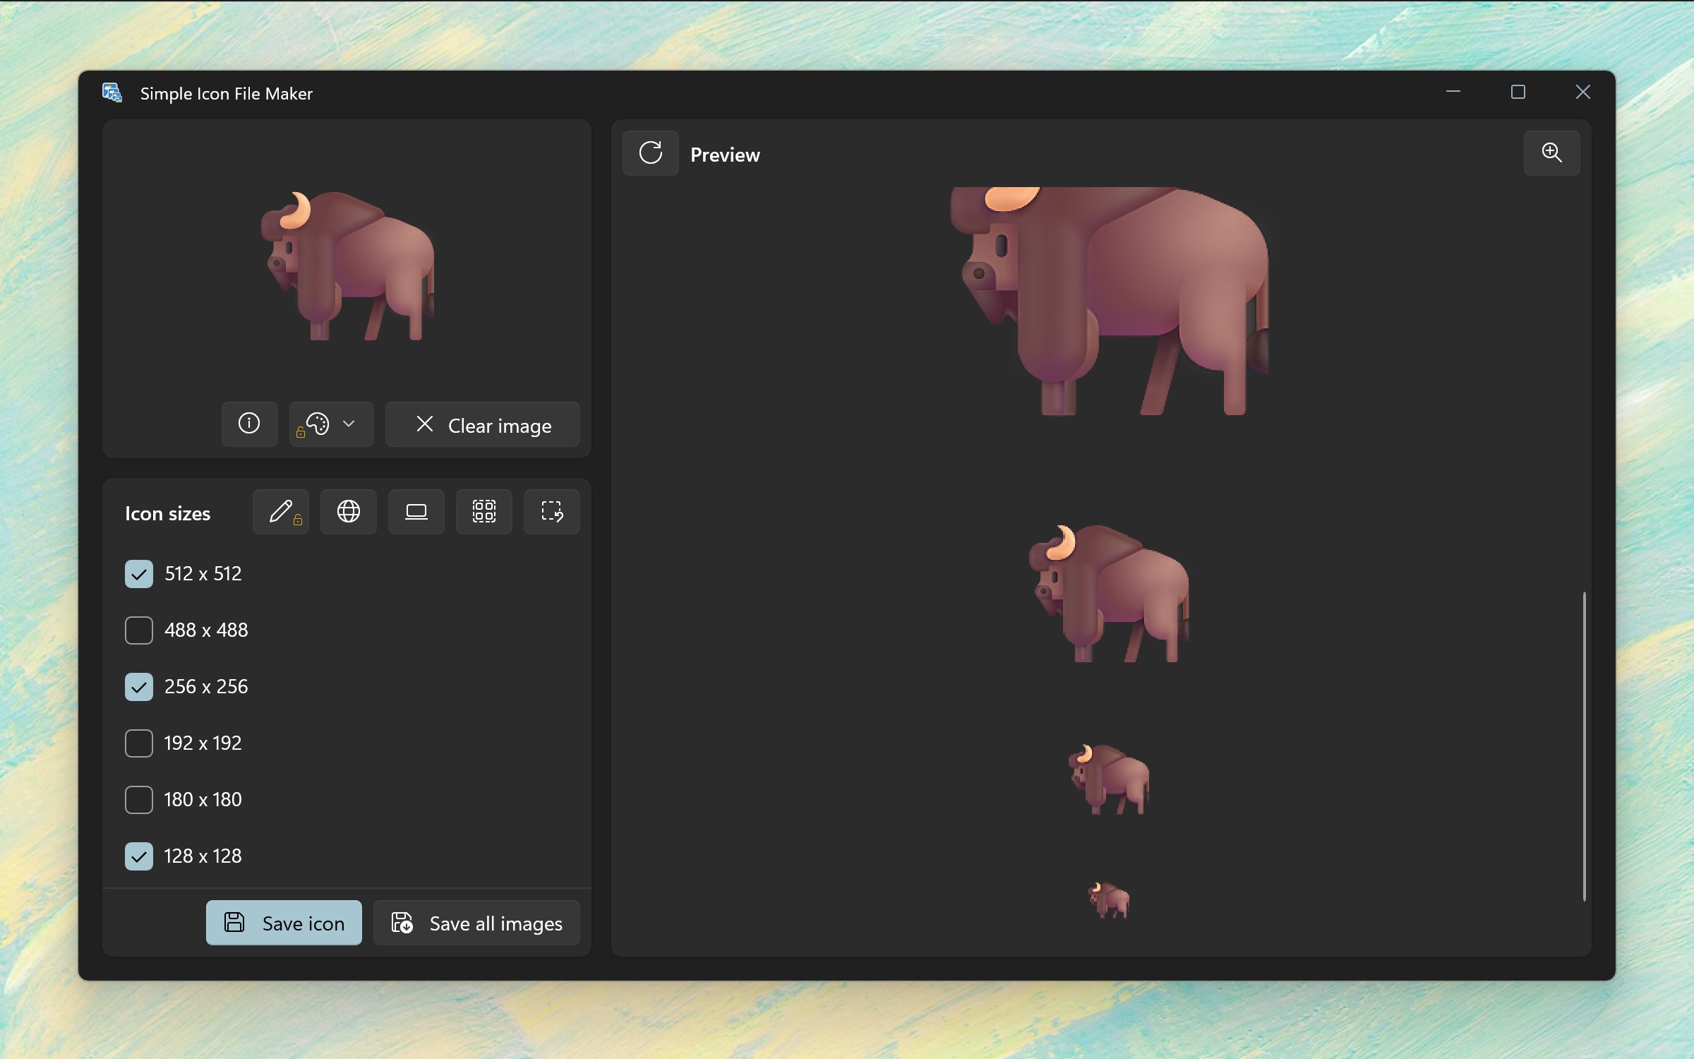This screenshot has height=1059, width=1694.
Task: Click the pencil edit sizes icon
Action: click(281, 512)
